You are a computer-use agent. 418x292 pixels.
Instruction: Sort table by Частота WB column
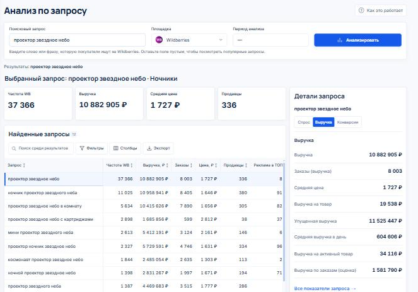119,165
